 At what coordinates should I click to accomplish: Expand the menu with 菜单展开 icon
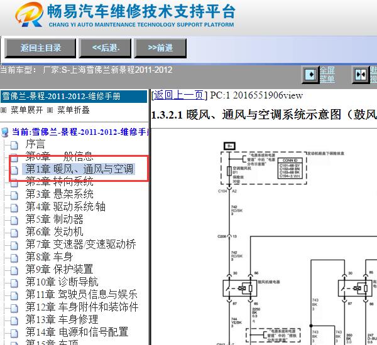[3, 110]
